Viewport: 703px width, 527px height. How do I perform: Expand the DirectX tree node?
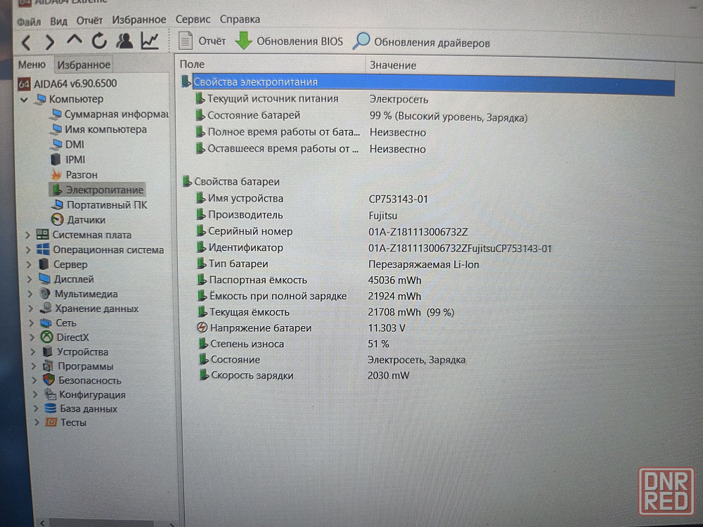32,337
